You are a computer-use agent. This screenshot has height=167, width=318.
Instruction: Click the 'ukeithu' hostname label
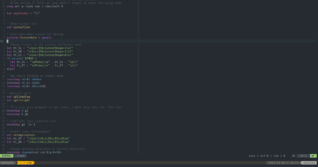coord(309,163)
